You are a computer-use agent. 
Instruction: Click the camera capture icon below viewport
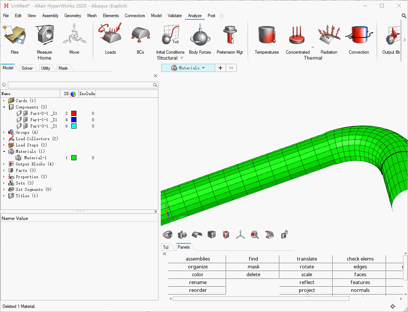pyautogui.click(x=182, y=234)
